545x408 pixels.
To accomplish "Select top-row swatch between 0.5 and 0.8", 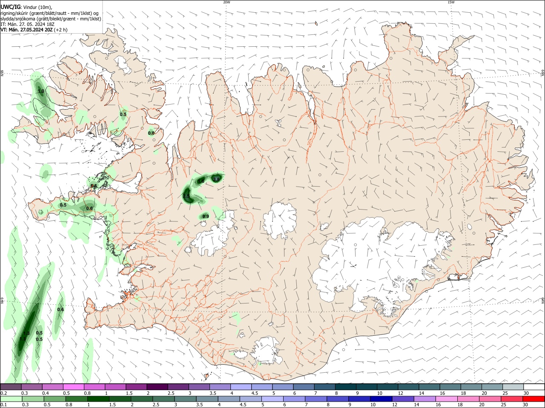I will (x=73, y=387).
